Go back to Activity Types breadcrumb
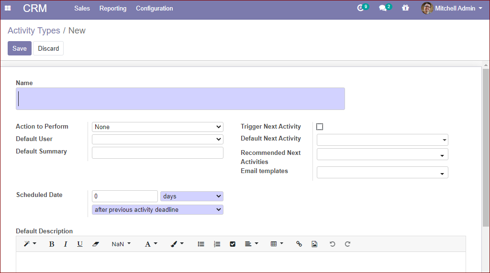The height and width of the screenshot is (273, 490). tap(34, 31)
